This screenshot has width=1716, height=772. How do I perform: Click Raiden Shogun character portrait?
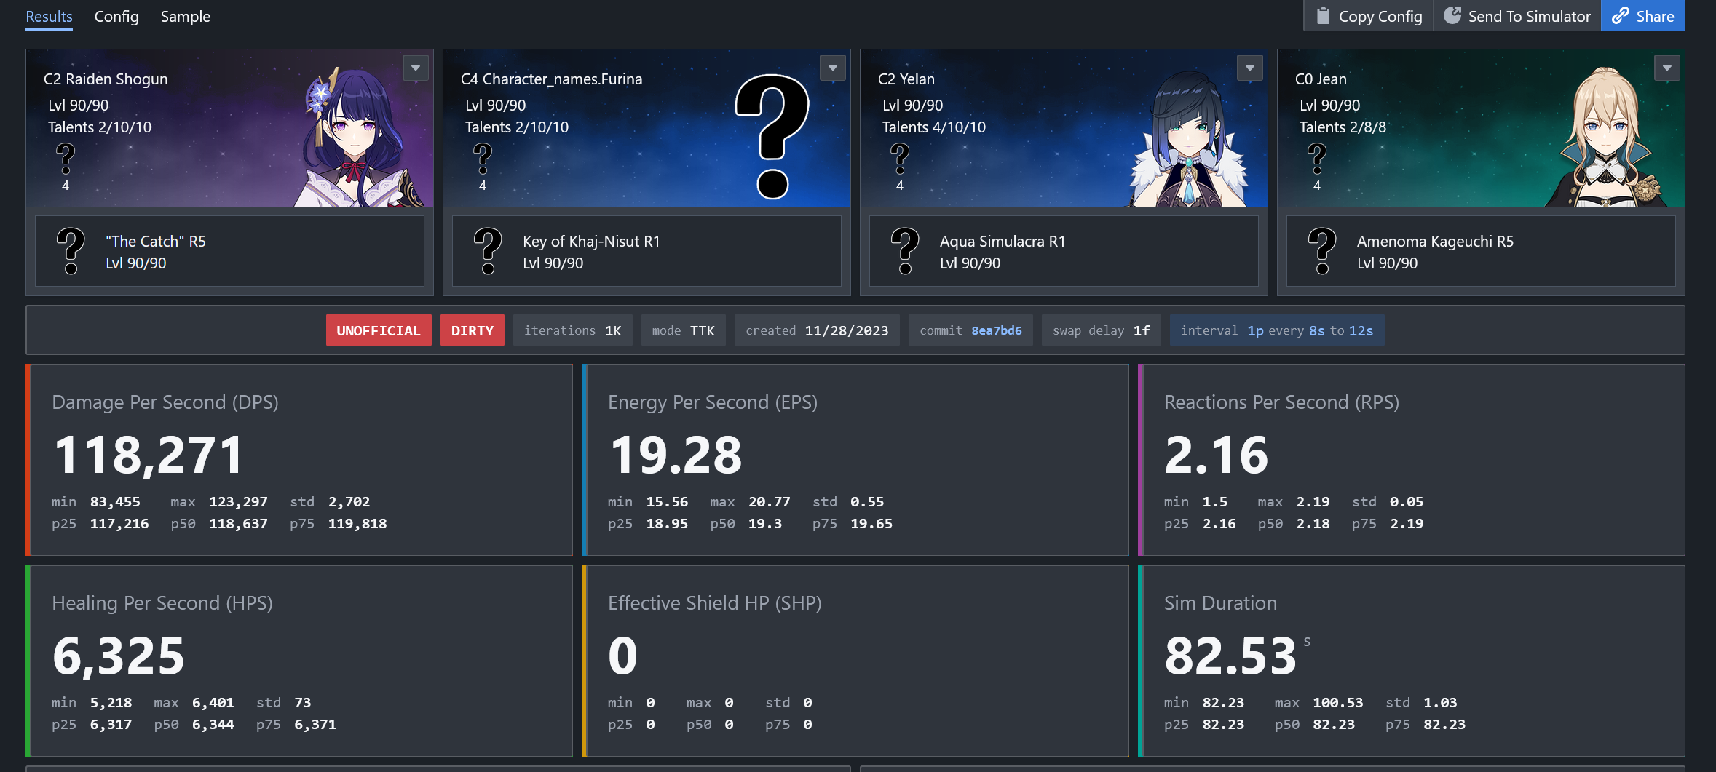[x=358, y=137]
